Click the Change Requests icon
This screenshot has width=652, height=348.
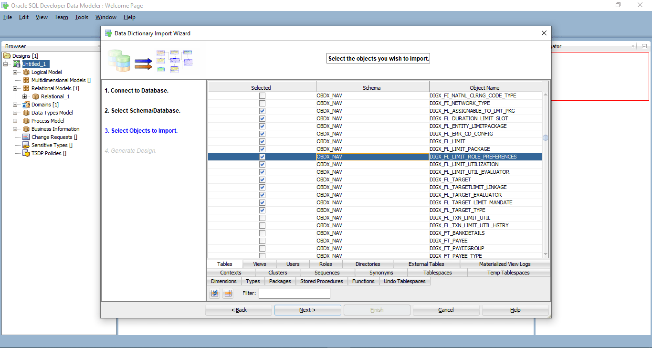coord(26,137)
